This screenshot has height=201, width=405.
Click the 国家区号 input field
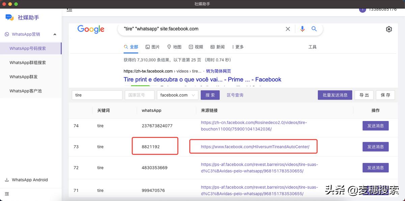point(139,95)
